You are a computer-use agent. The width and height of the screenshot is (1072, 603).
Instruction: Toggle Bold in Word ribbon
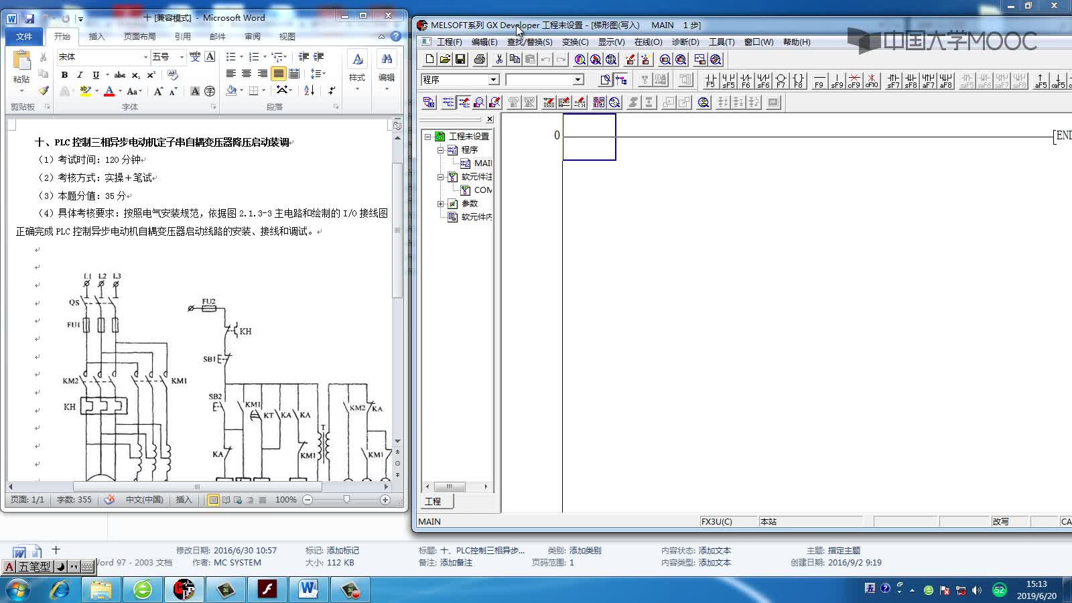pyautogui.click(x=64, y=75)
